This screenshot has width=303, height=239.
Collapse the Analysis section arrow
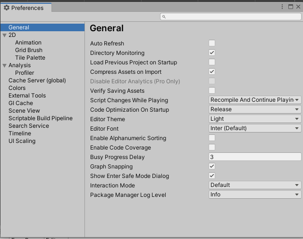point(4,65)
